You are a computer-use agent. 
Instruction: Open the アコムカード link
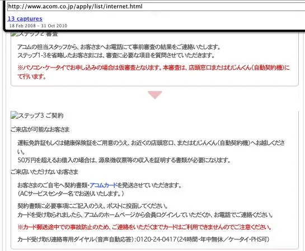(104, 185)
